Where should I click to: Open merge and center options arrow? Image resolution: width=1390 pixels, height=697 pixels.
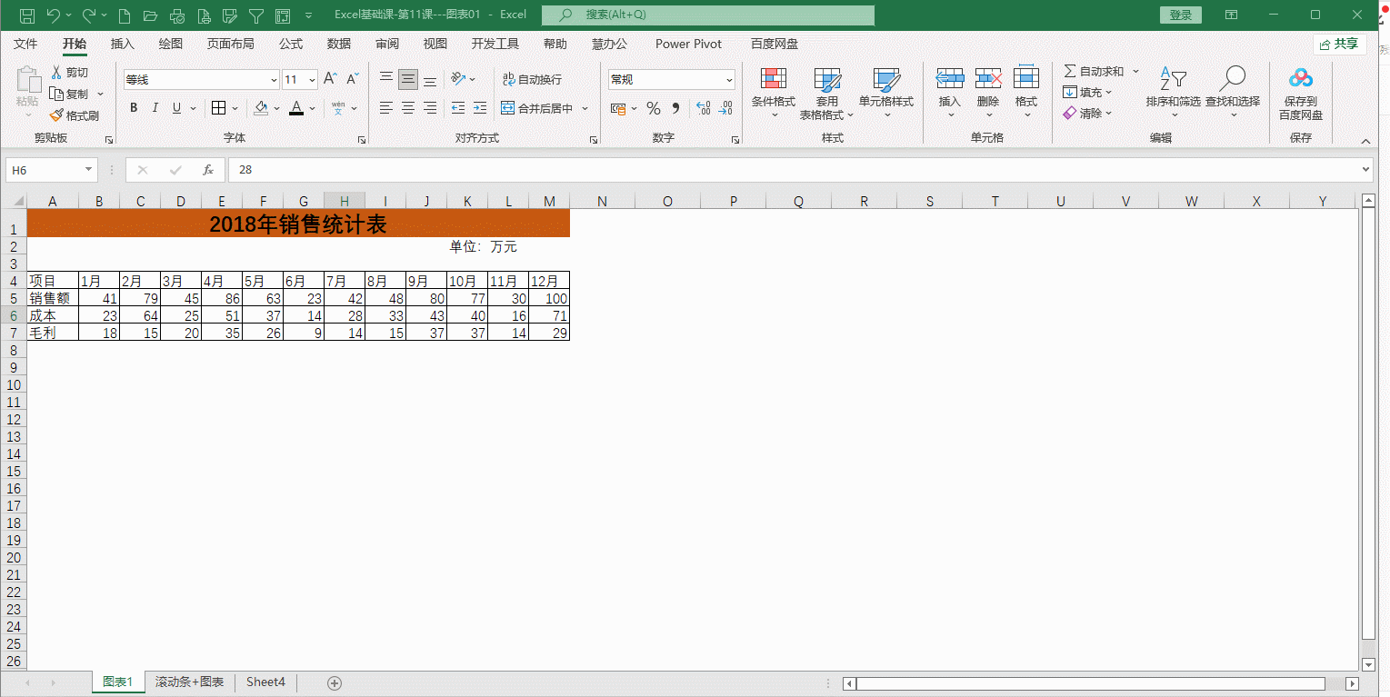585,108
